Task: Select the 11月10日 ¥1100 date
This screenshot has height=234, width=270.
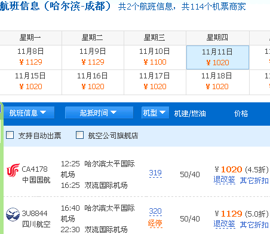Action: click(x=155, y=57)
